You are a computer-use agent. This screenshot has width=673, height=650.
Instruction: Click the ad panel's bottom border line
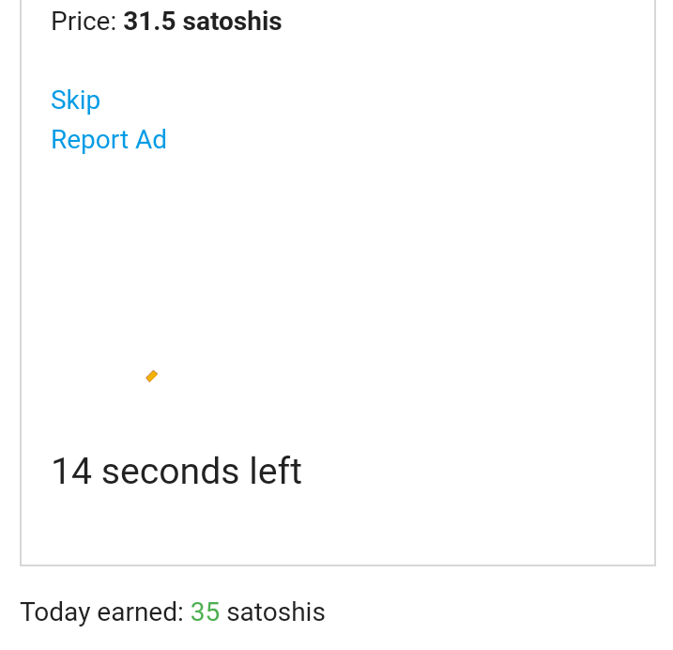[338, 565]
